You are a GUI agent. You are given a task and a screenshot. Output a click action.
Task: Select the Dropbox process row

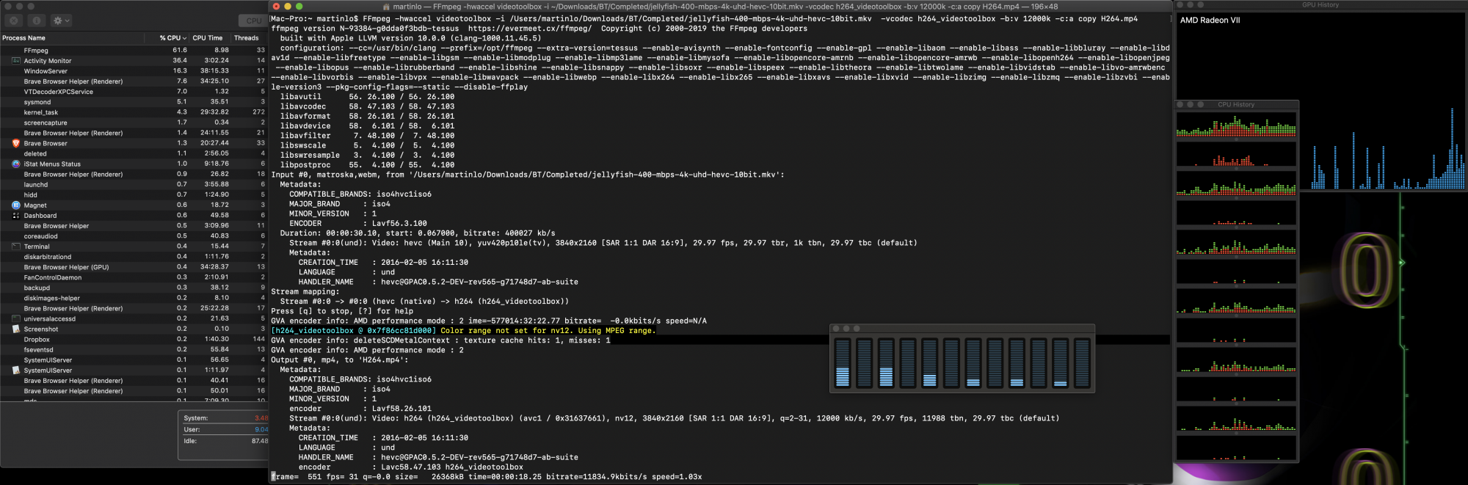(134, 339)
